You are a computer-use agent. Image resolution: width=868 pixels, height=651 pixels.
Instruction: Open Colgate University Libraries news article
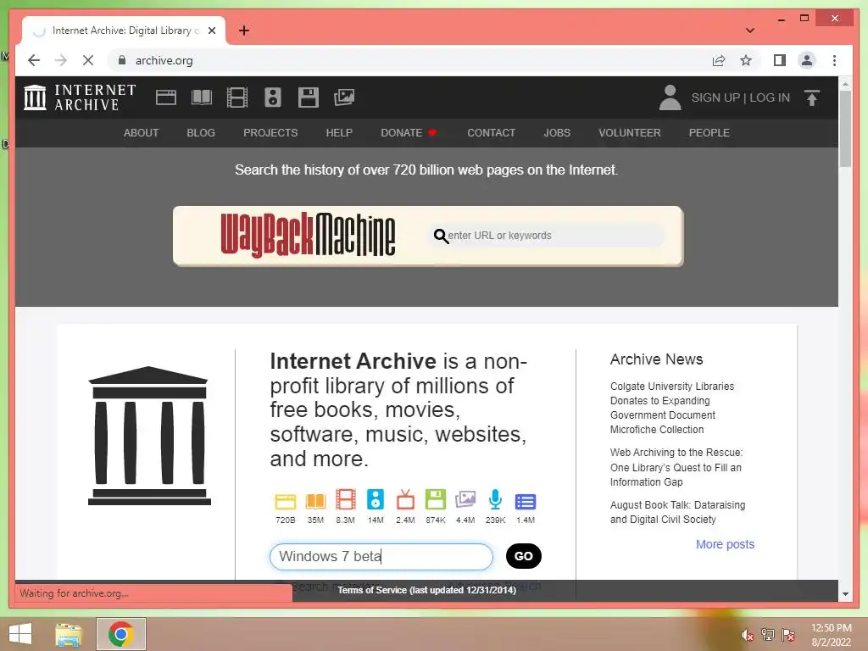[672, 408]
